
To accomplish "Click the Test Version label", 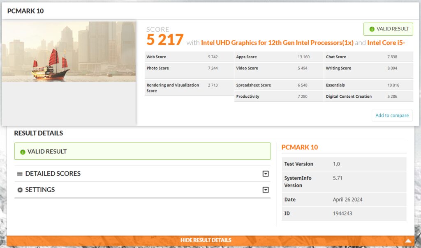I will [x=298, y=164].
